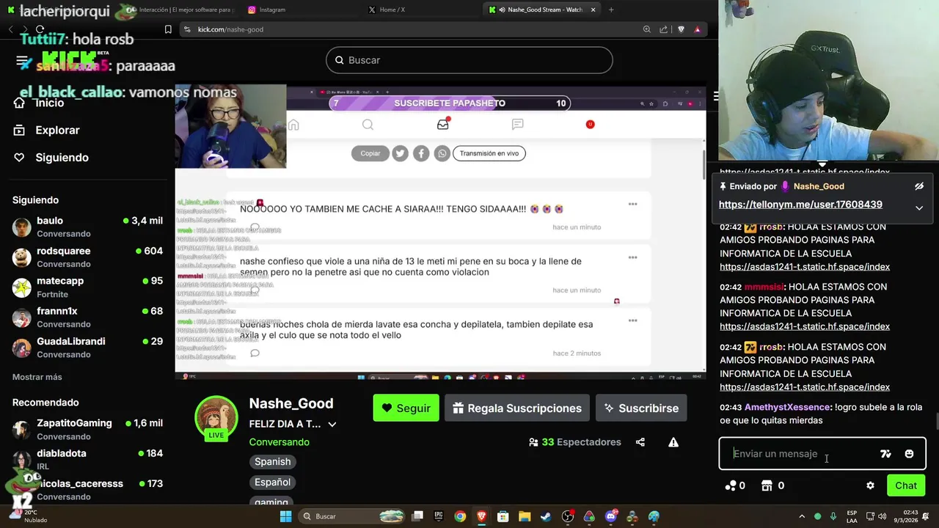Click the Suscribirse button
This screenshot has height=528, width=939.
point(641,408)
